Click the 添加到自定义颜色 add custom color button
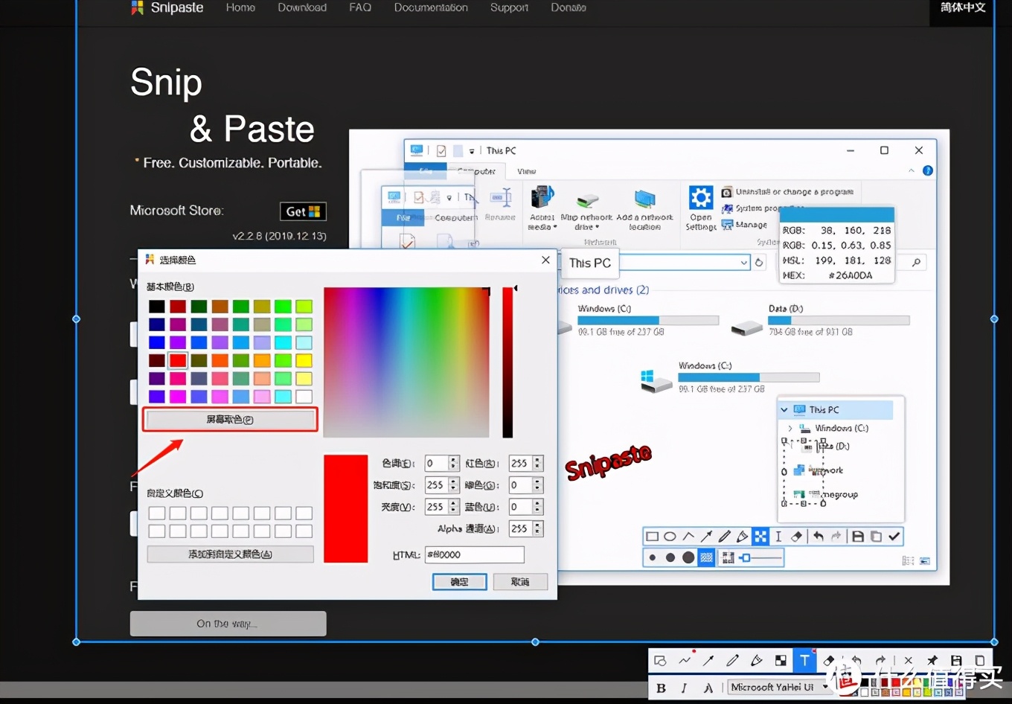The image size is (1012, 704). click(x=230, y=554)
